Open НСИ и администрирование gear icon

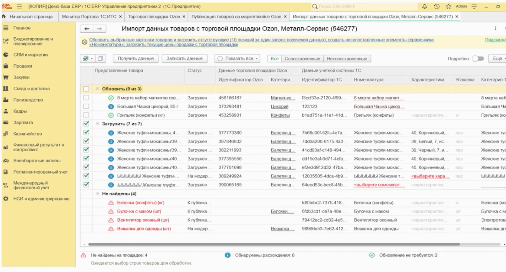(x=6, y=199)
